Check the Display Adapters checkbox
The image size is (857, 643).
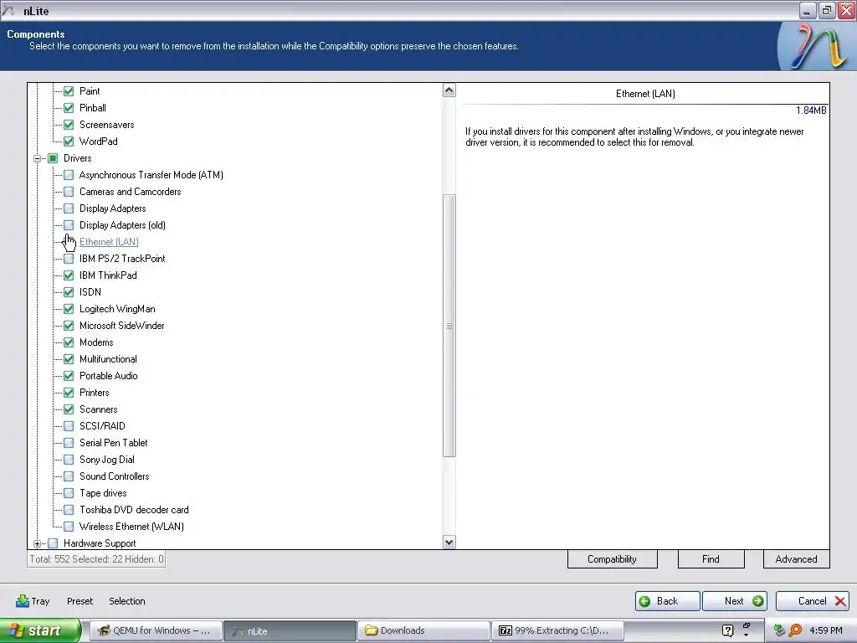point(69,208)
